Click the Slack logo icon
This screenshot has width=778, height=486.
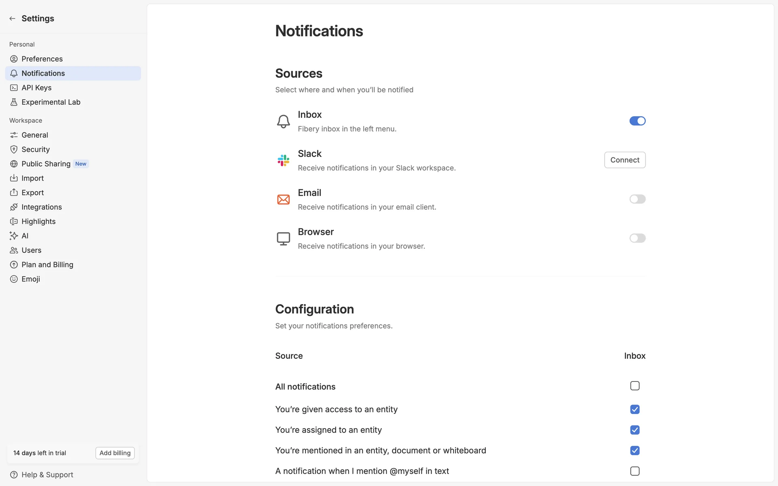pos(283,160)
